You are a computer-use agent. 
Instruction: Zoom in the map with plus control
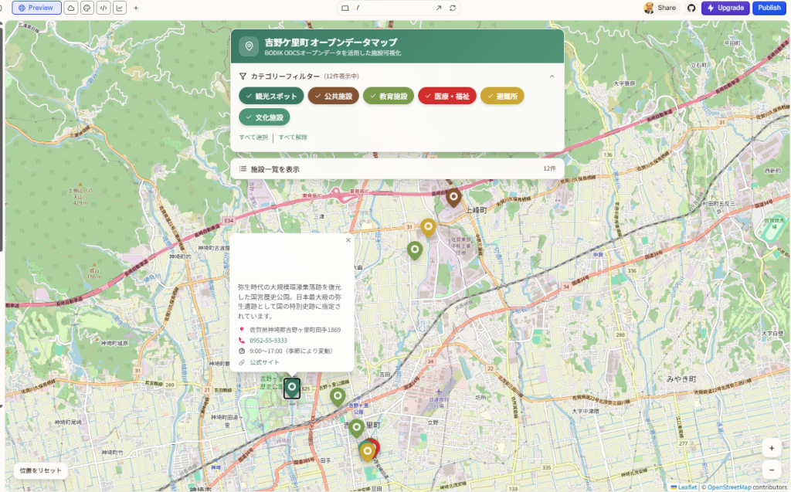coord(770,449)
